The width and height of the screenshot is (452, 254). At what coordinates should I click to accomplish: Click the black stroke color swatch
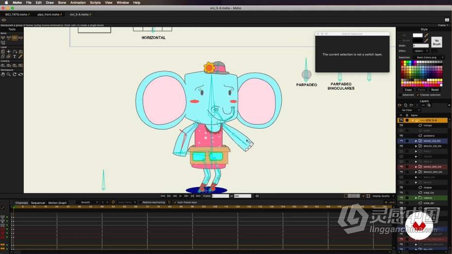click(x=417, y=40)
